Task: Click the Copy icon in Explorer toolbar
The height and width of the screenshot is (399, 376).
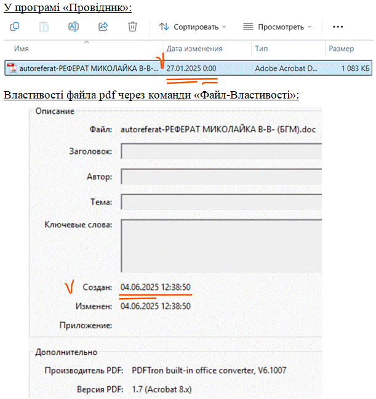Action: (15, 26)
